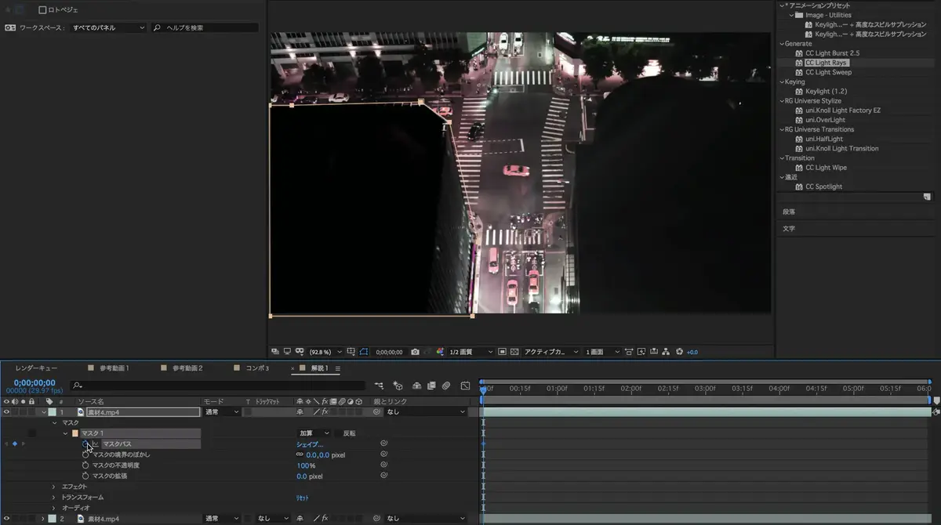Switch to the コンポ 3 tab
The width and height of the screenshot is (941, 525).
pyautogui.click(x=257, y=368)
